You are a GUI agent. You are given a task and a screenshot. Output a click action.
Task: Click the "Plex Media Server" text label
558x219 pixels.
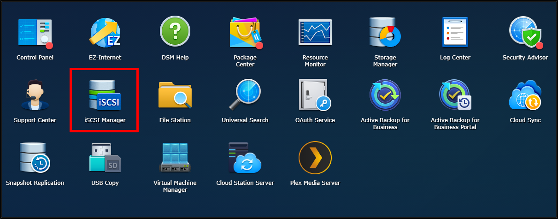tap(315, 183)
